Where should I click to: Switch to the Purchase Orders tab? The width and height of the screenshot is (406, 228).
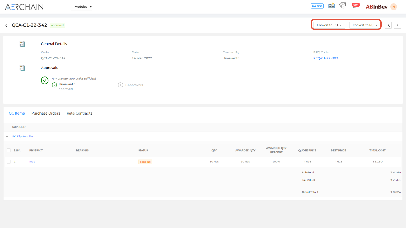click(x=46, y=113)
